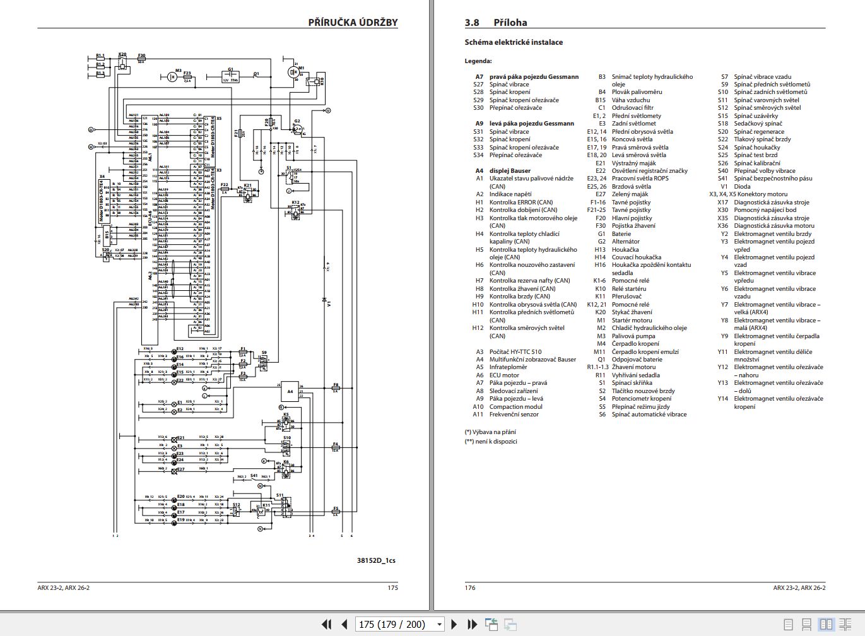Navigate back in view history

tap(492, 623)
